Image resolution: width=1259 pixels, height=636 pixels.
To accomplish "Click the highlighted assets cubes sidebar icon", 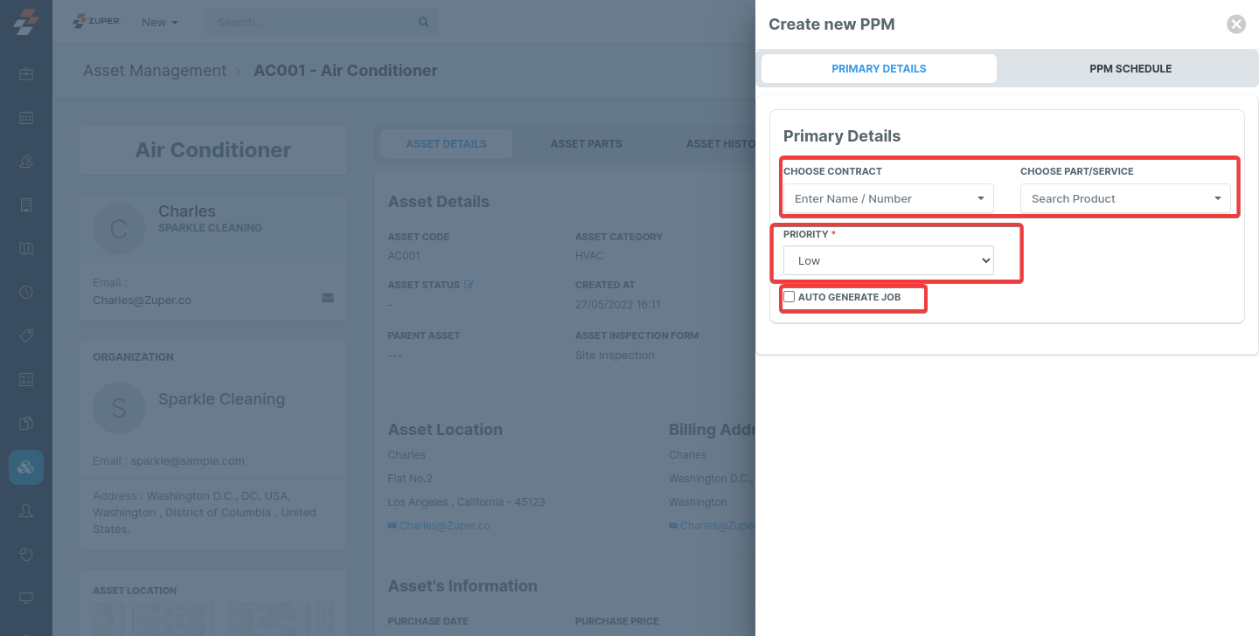I will 26,467.
